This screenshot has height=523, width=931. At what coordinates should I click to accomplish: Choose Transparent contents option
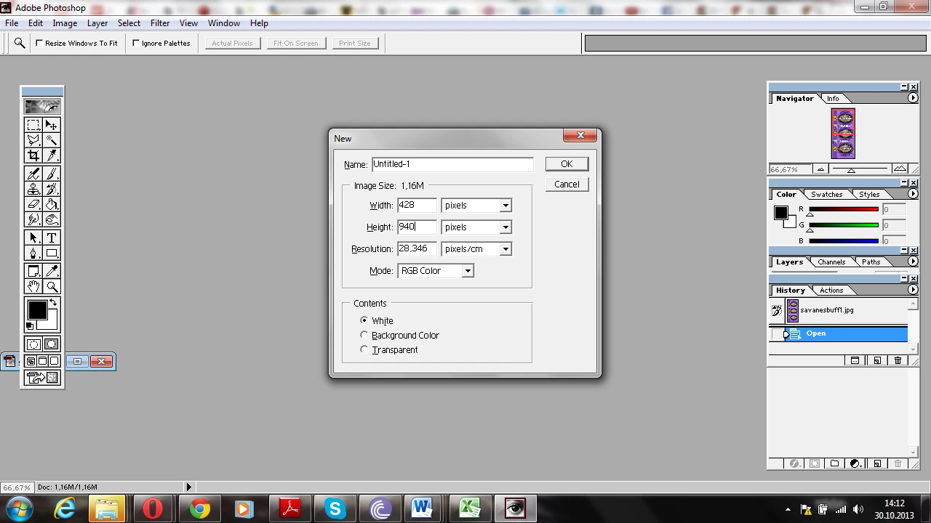click(x=364, y=349)
